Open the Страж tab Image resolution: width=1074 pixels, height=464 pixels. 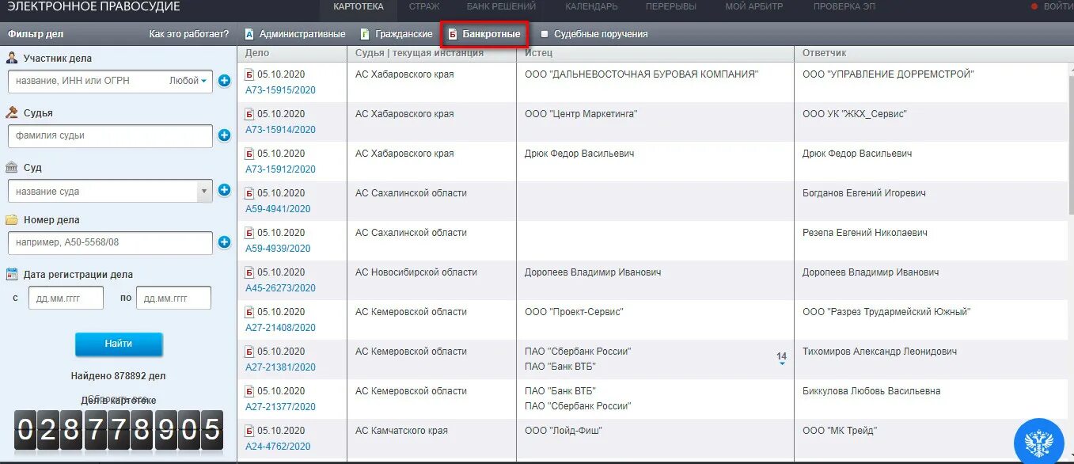[x=424, y=7]
